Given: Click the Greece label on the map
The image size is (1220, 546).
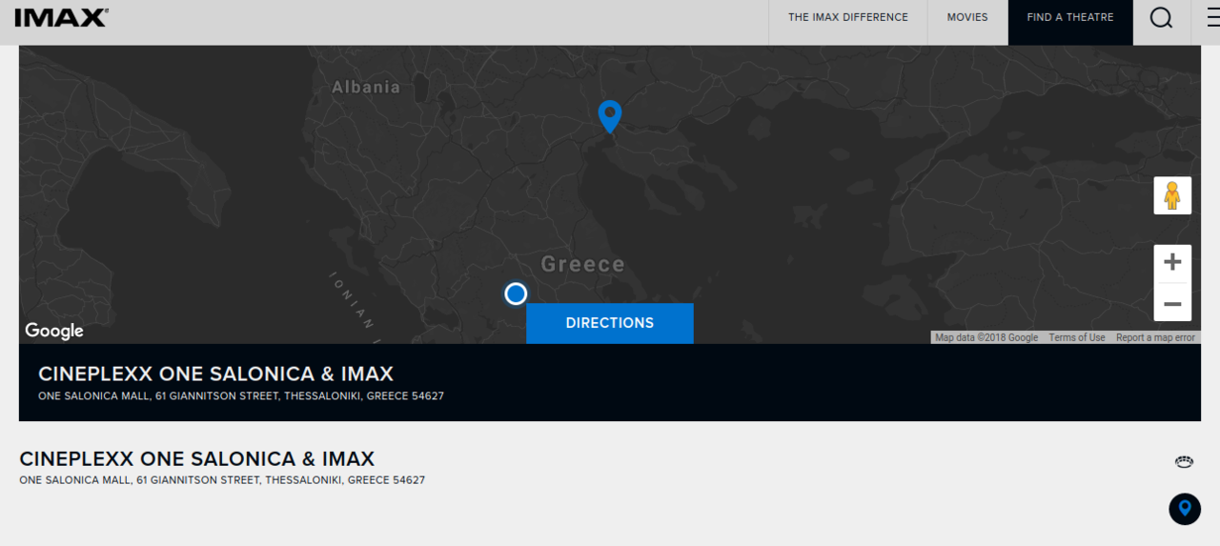Looking at the screenshot, I should 583,264.
